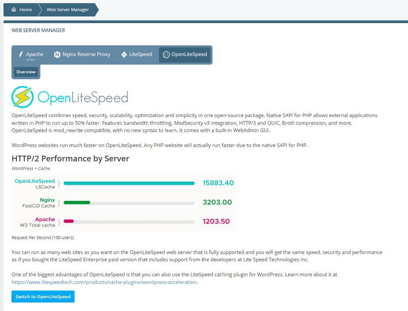Click the Nginx hexagon icon

coord(57,54)
